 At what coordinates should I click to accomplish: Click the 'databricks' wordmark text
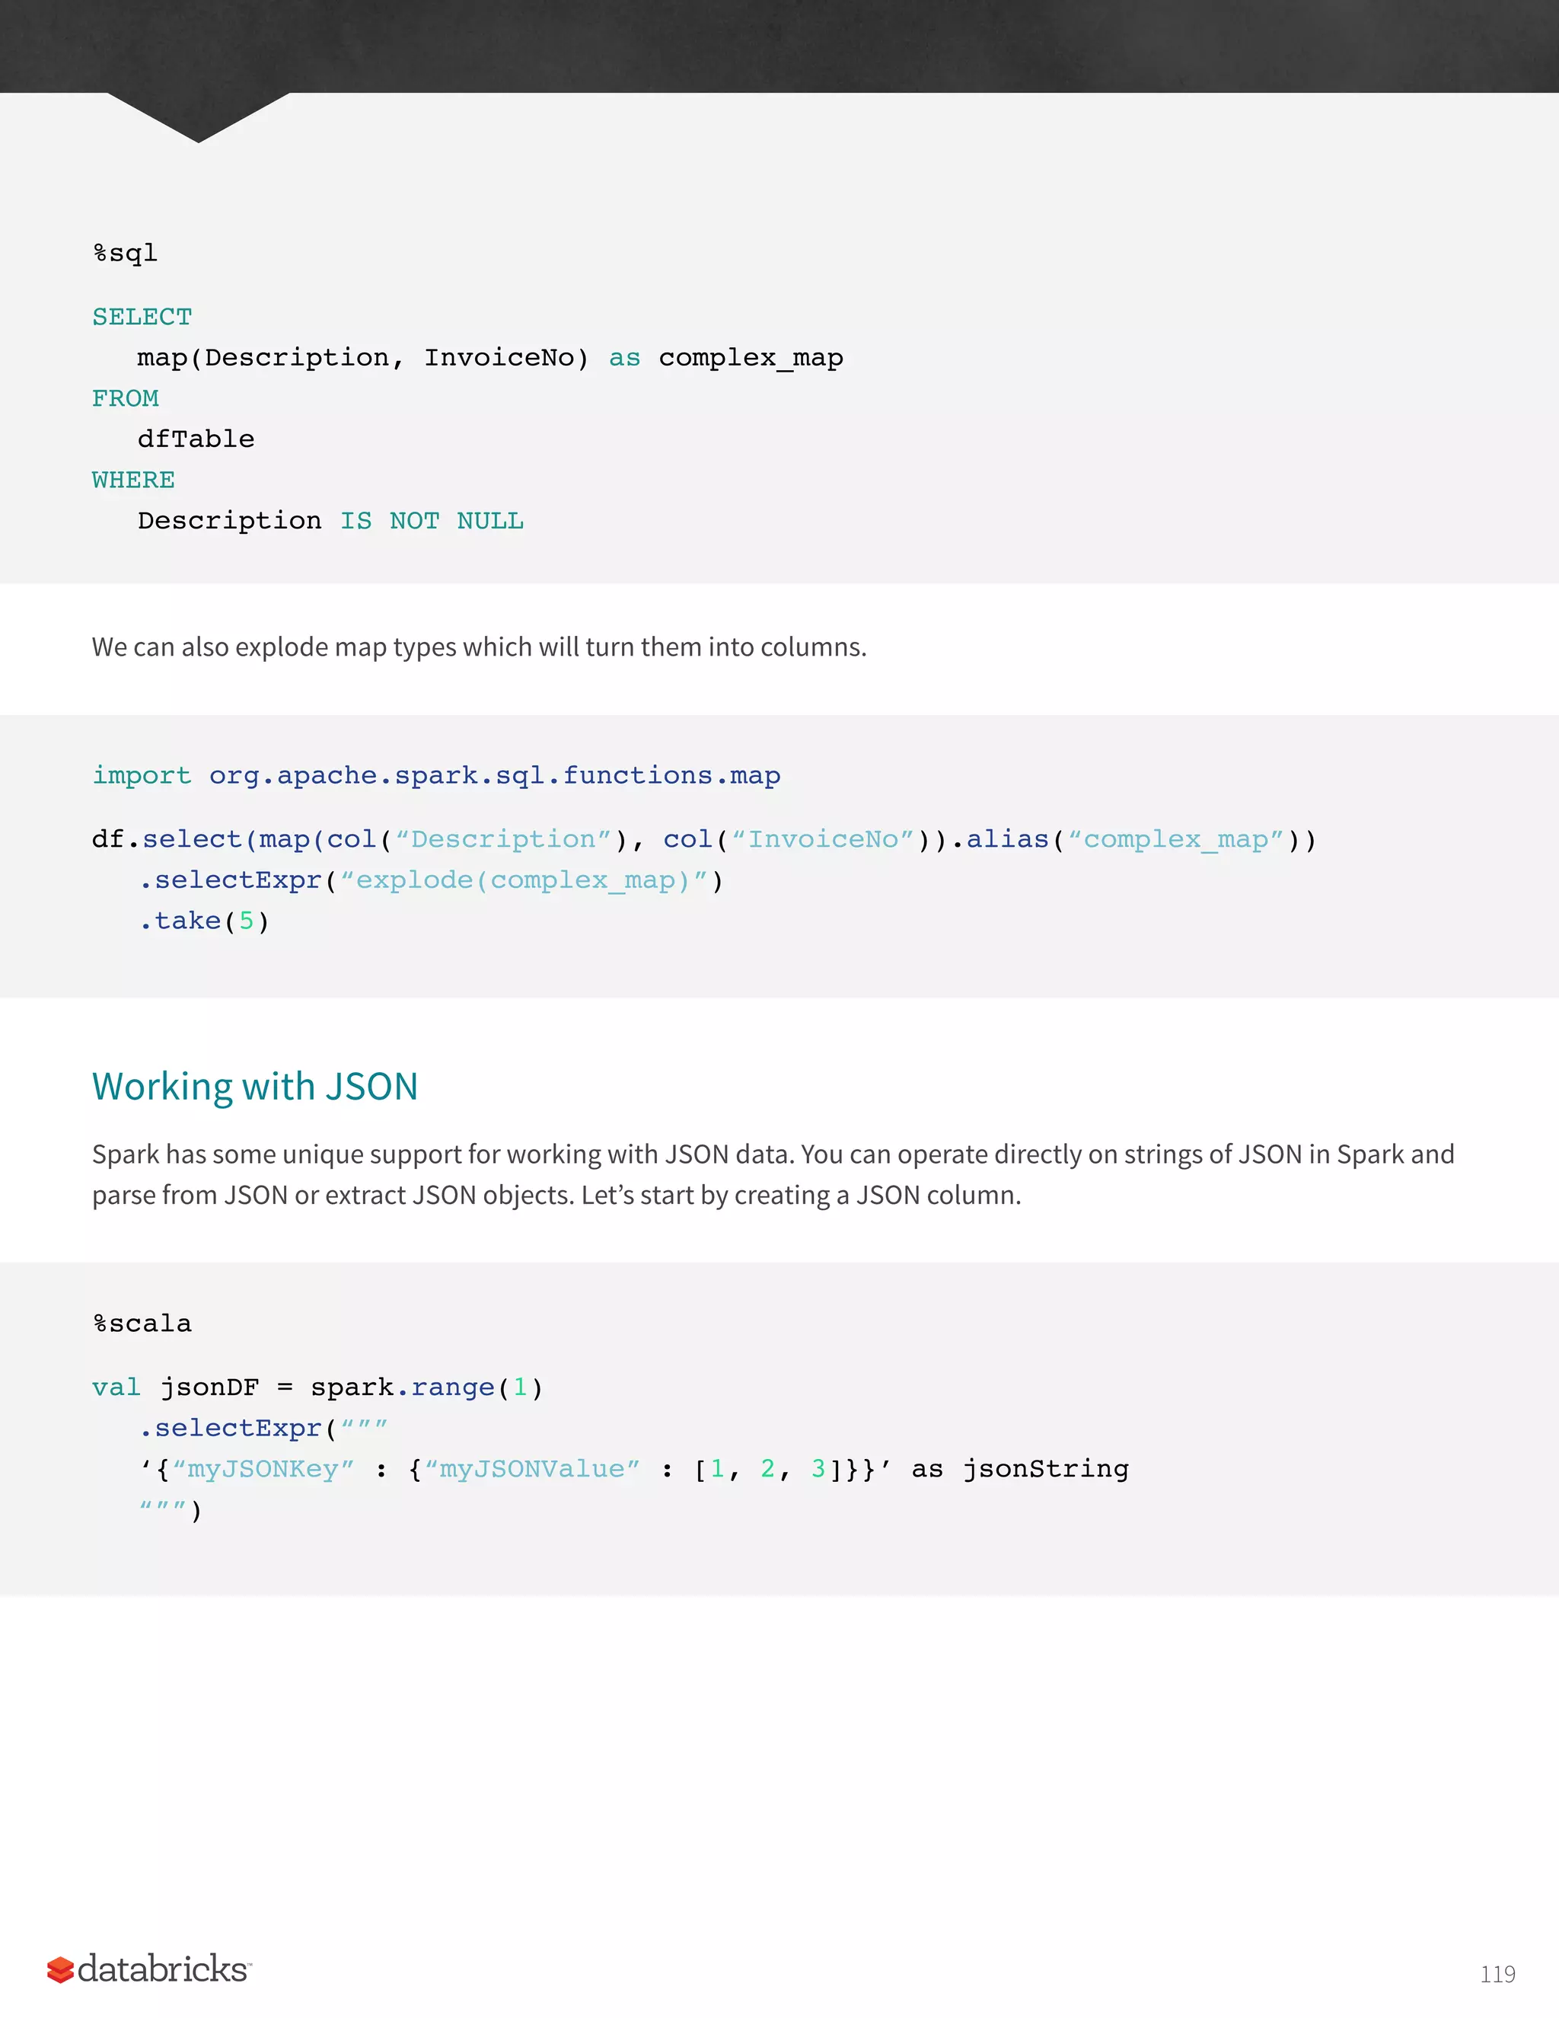(x=164, y=1969)
